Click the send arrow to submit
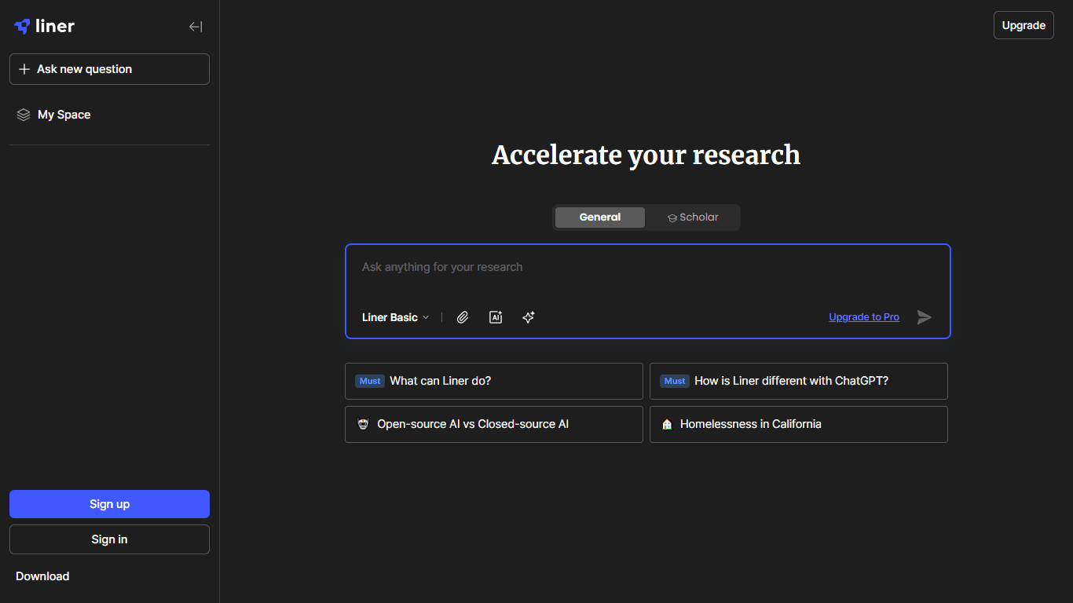This screenshot has width=1073, height=603. tap(924, 317)
